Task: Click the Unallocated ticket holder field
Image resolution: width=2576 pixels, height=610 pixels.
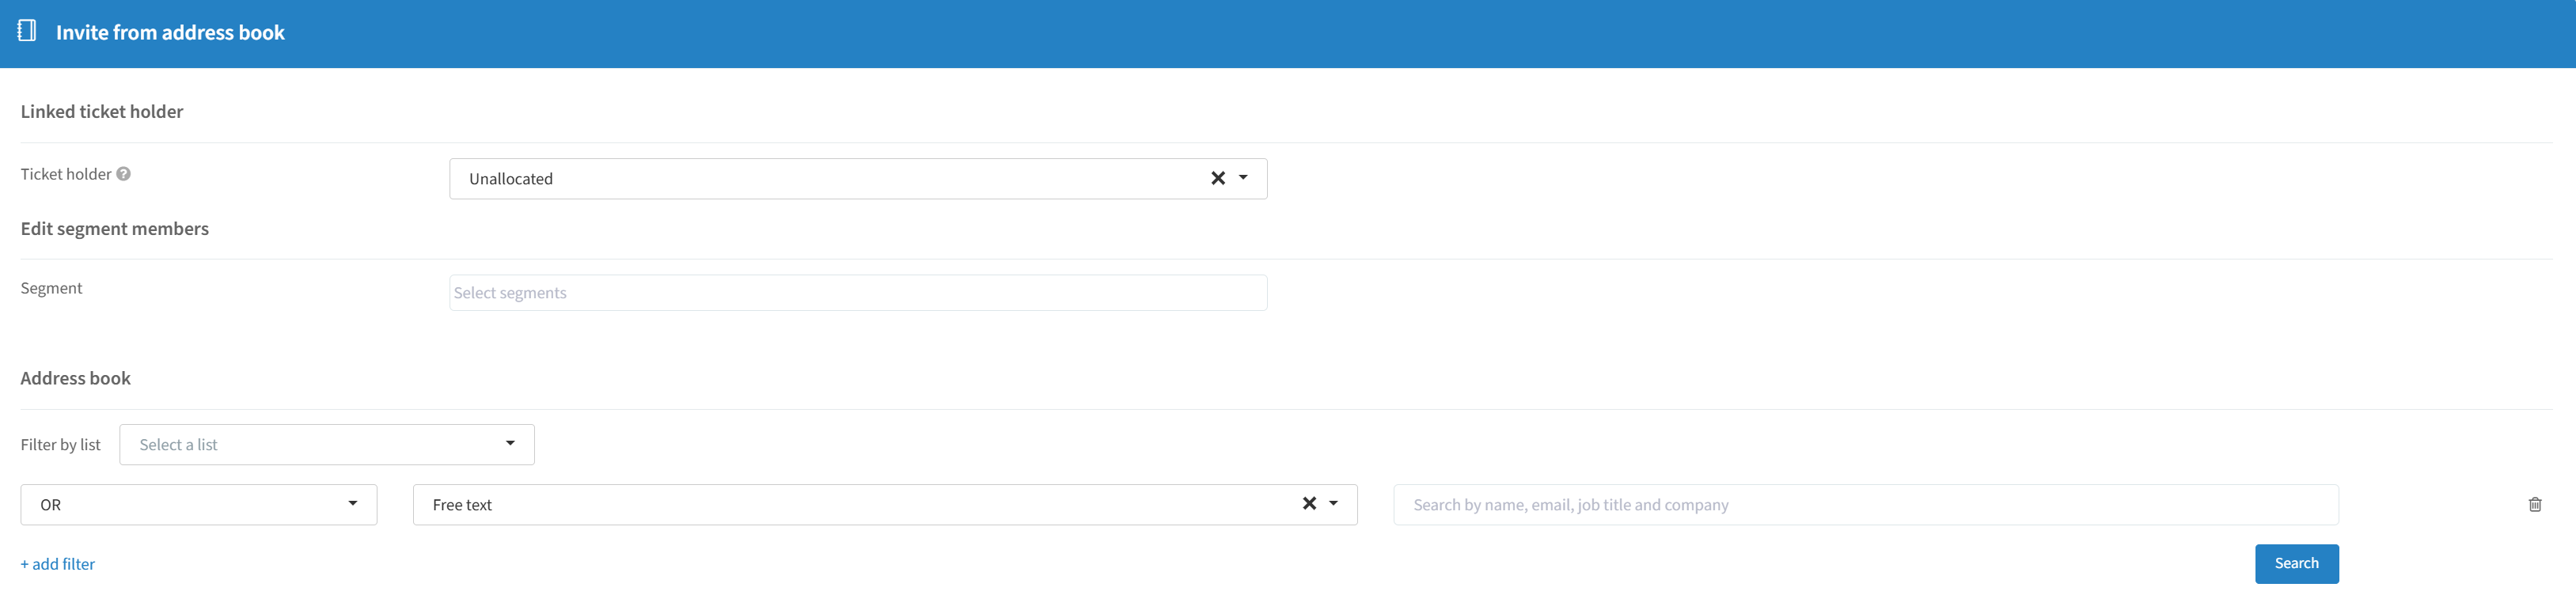Action: 858,179
